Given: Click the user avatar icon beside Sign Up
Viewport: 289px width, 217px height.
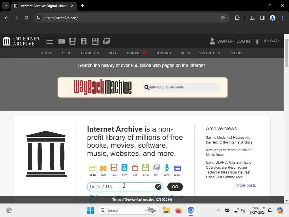Looking at the screenshot, I should [x=212, y=41].
